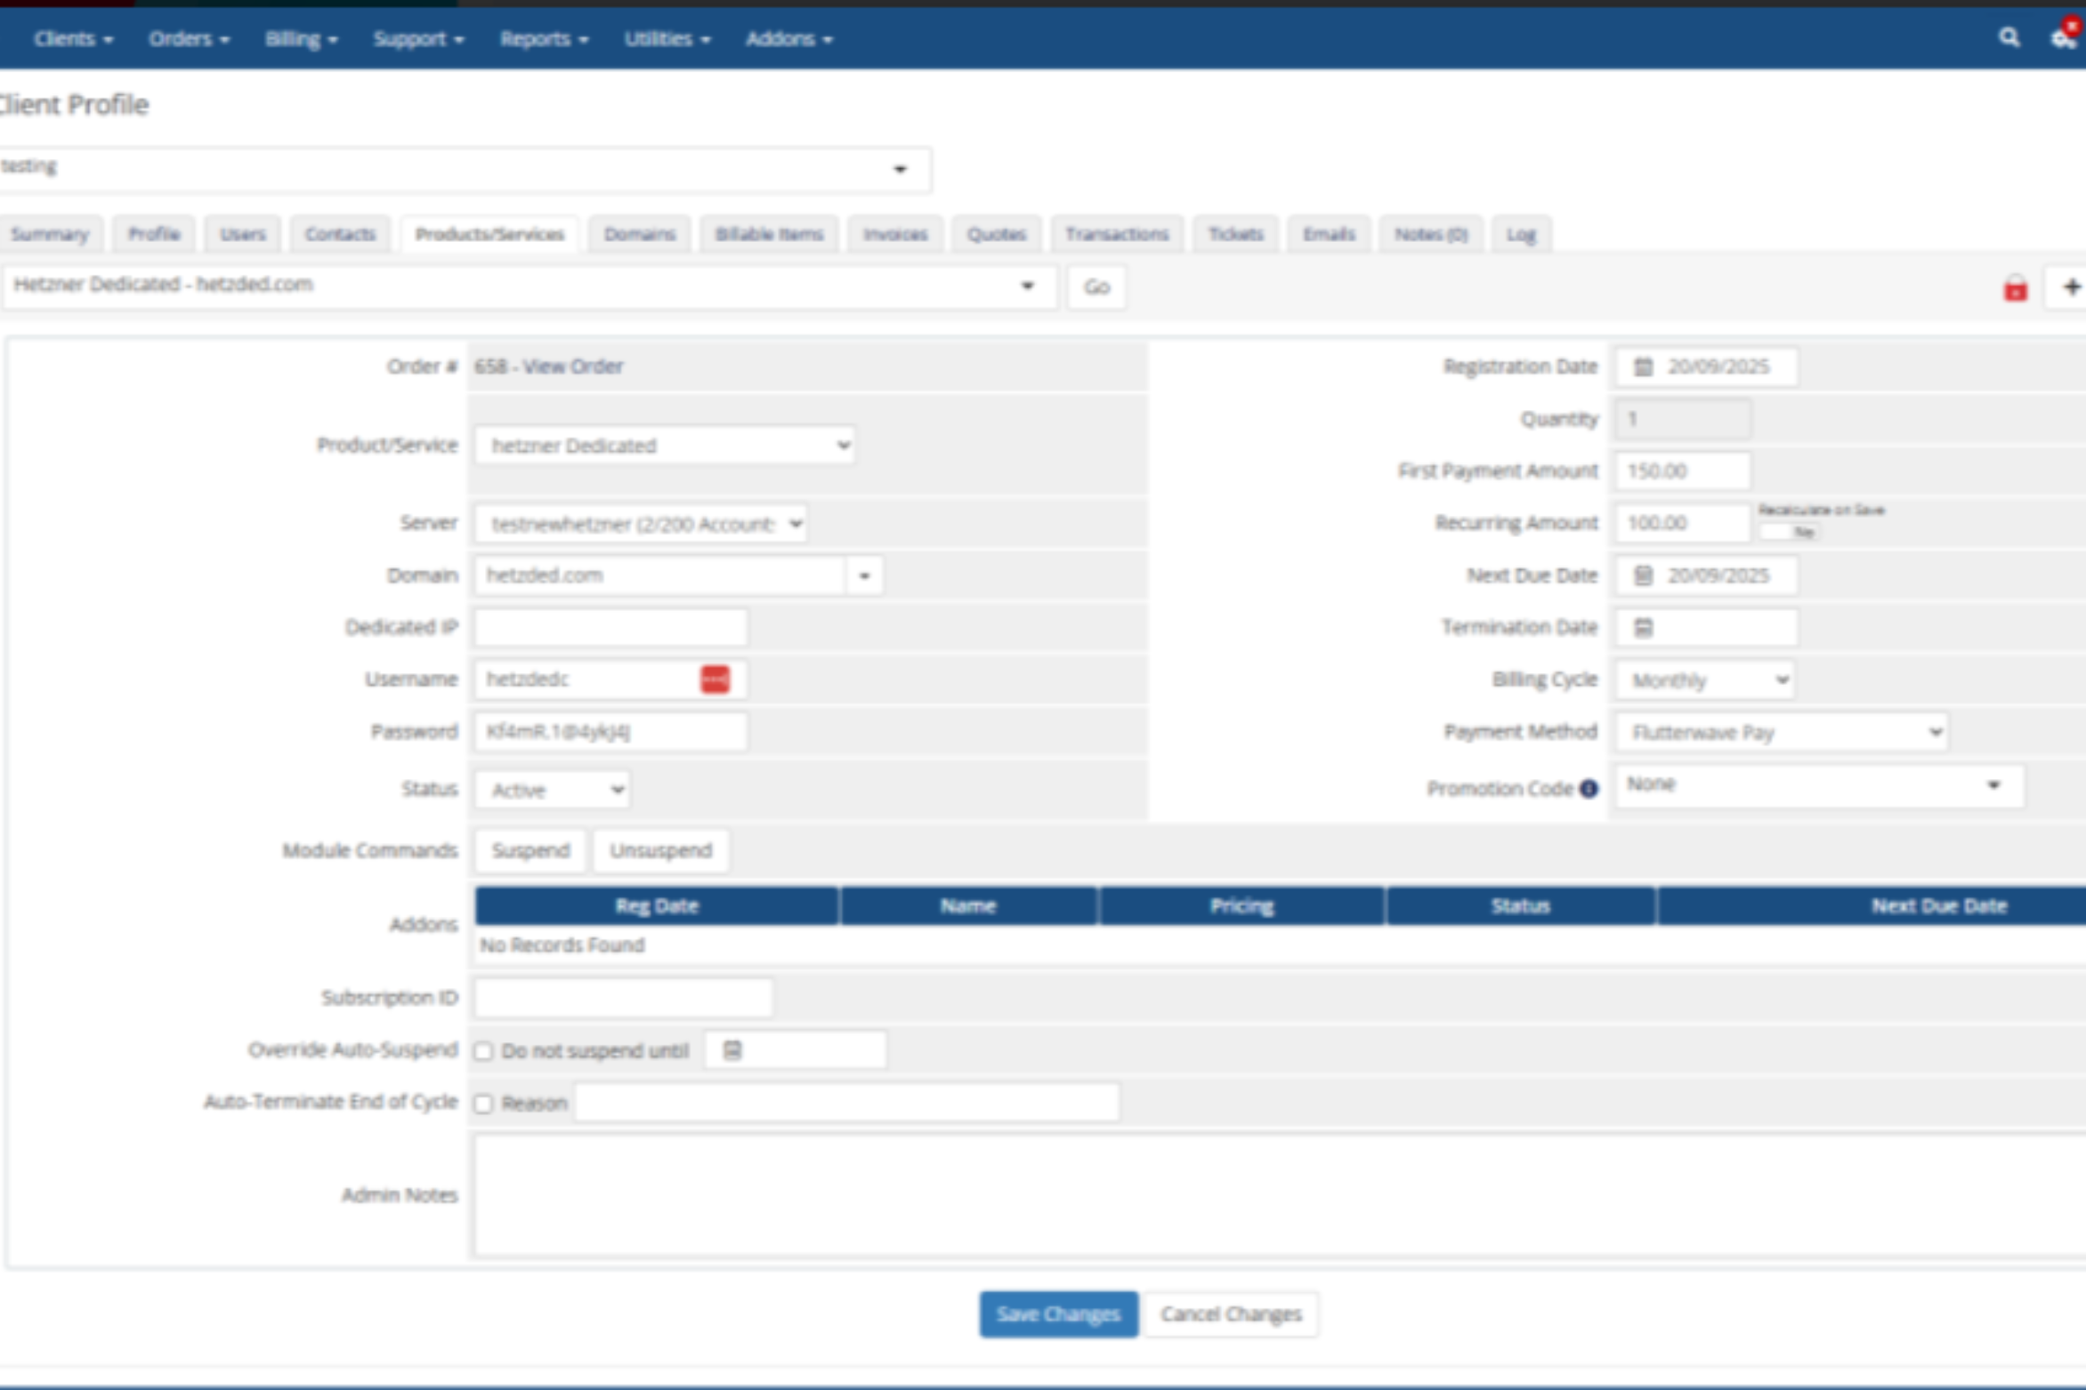The image size is (2086, 1390).
Task: Open Next Due Date calendar icon
Action: (1643, 576)
